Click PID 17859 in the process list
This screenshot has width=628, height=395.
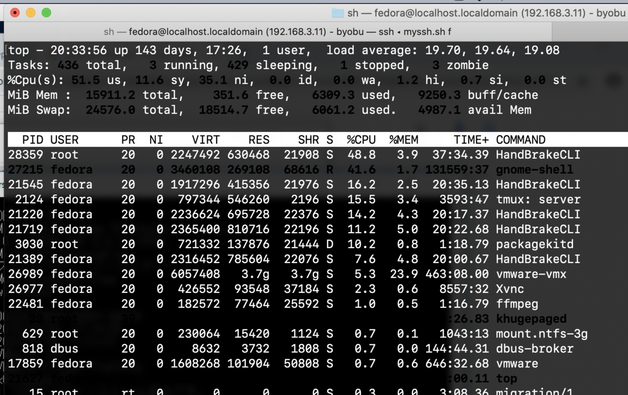coord(26,363)
